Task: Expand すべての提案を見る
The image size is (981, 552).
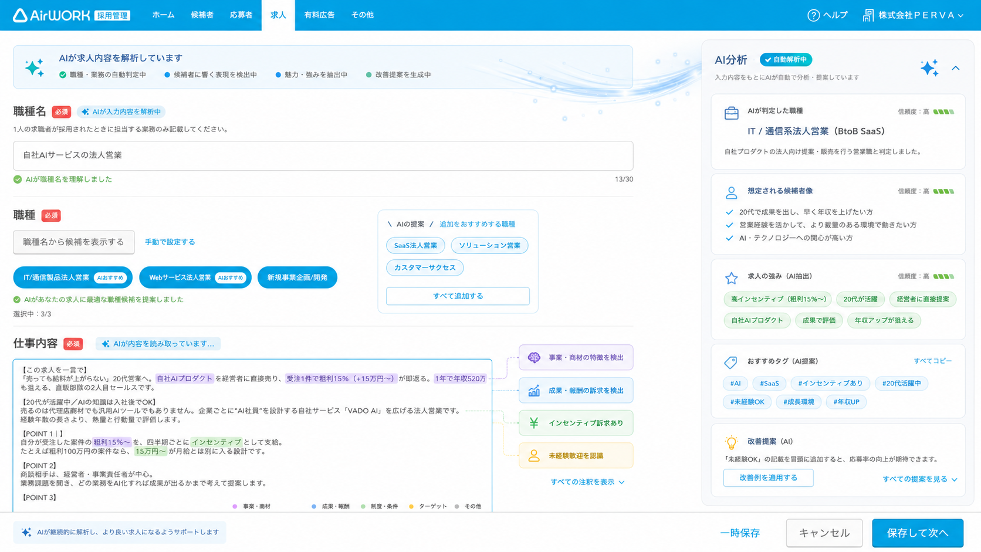Action: click(x=919, y=479)
